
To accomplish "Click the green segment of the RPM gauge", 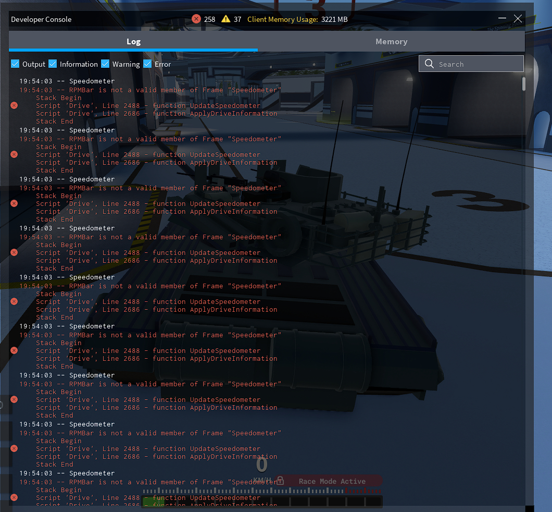I will tap(152, 502).
